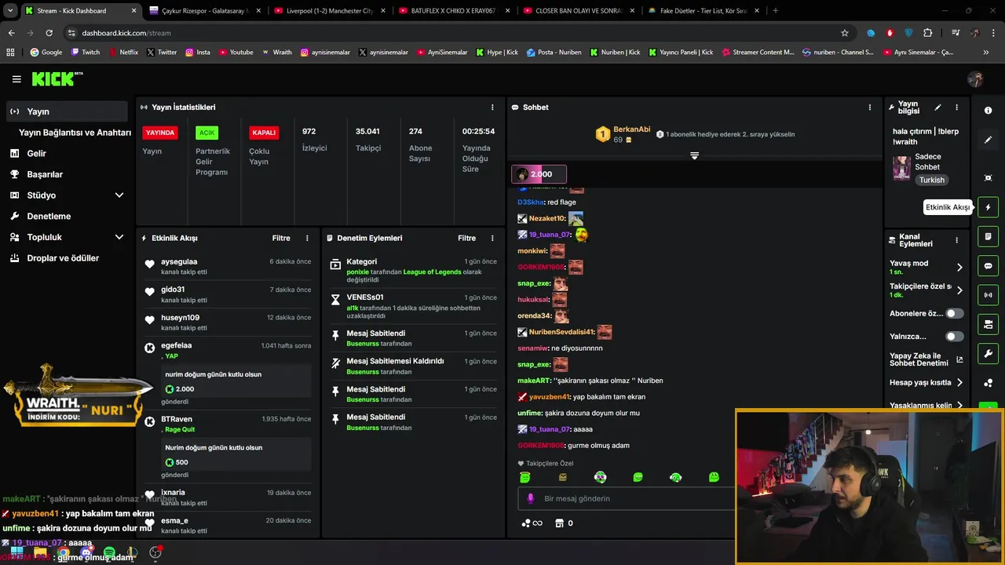Screen dimensions: 1005x565
Task: Open Etkinlik Akışı lightning icon in right rail
Action: [x=988, y=207]
